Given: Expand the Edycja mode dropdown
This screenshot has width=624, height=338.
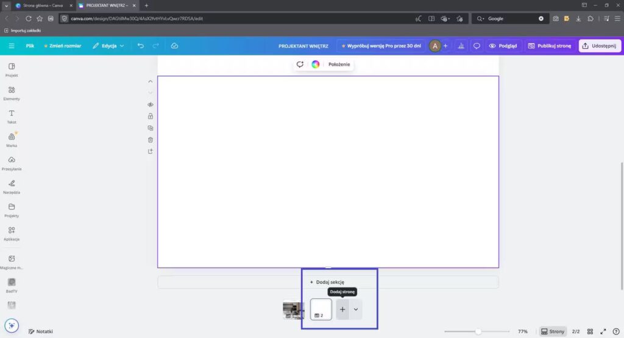Looking at the screenshot, I should 108,46.
